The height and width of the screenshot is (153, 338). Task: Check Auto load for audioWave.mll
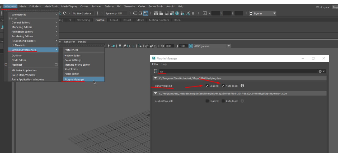pos(223,101)
